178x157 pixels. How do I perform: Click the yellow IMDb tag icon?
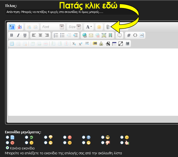95,43
